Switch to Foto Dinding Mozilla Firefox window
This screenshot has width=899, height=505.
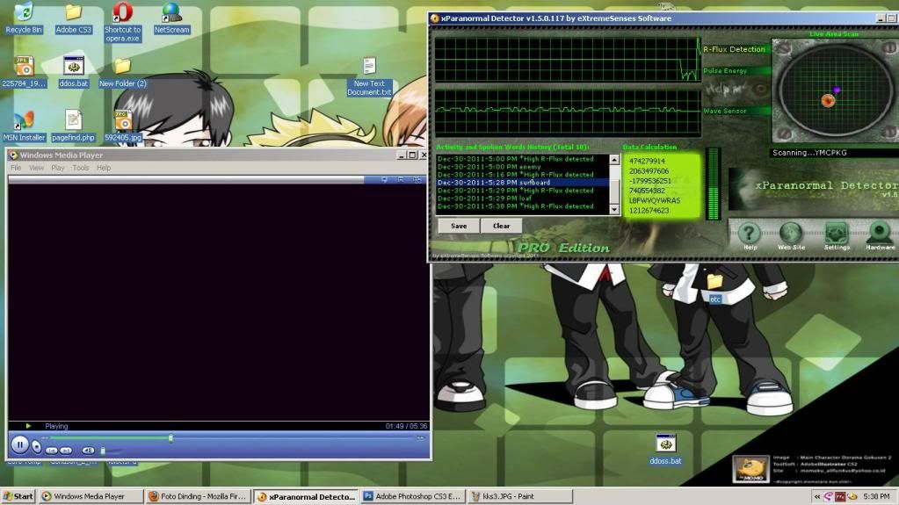click(198, 496)
